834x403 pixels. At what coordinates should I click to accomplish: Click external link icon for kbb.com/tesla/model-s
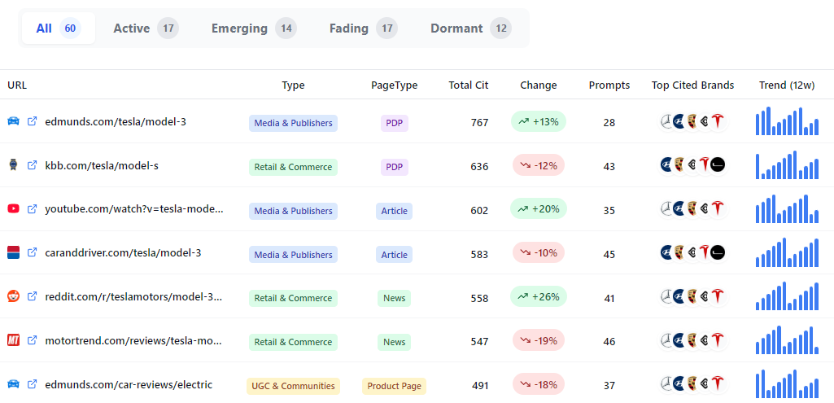tap(33, 166)
